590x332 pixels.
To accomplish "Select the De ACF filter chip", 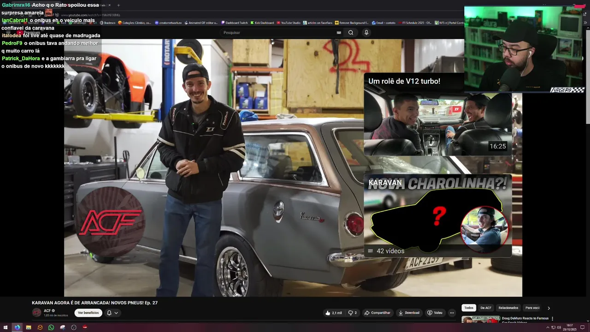I will (486, 308).
